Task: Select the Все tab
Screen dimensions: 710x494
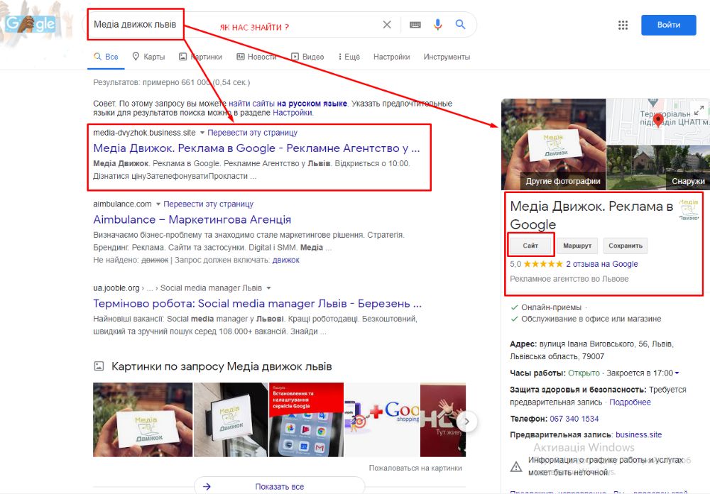Action: coord(106,57)
